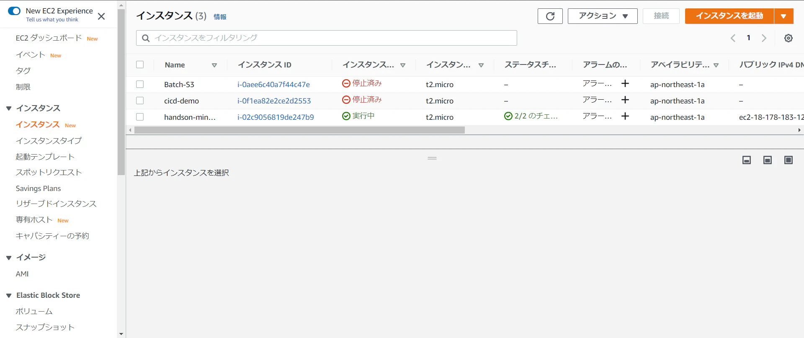Image resolution: width=804 pixels, height=338 pixels.
Task: Open タグ in sidebar
Action: pyautogui.click(x=23, y=71)
